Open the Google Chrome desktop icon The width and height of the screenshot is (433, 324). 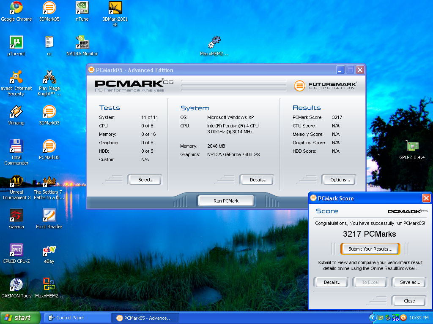[16, 11]
